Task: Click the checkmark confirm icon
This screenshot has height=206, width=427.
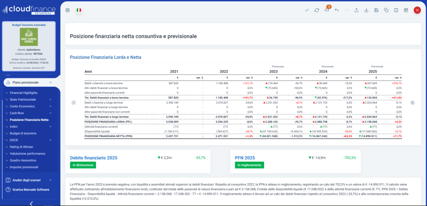Action: pyautogui.click(x=307, y=10)
